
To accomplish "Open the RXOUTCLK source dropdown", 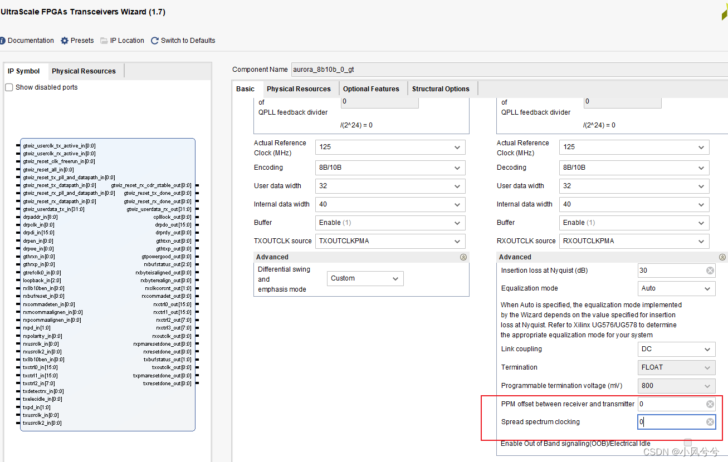I will (634, 241).
